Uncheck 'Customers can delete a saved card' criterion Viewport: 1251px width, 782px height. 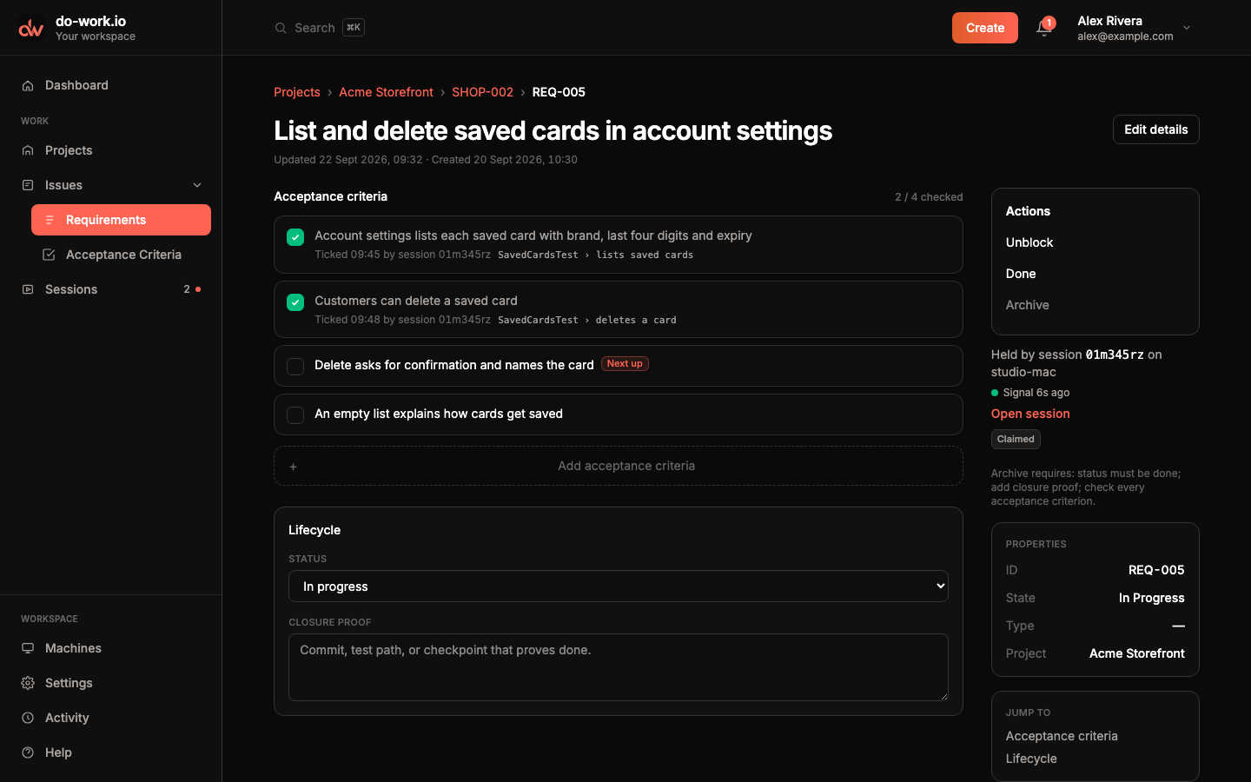[295, 302]
